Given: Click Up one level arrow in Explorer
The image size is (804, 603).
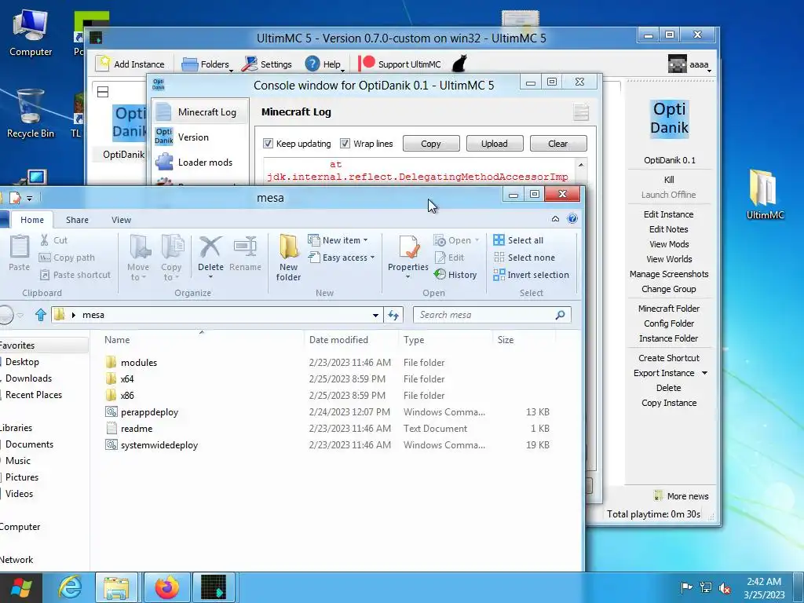Looking at the screenshot, I should [41, 314].
